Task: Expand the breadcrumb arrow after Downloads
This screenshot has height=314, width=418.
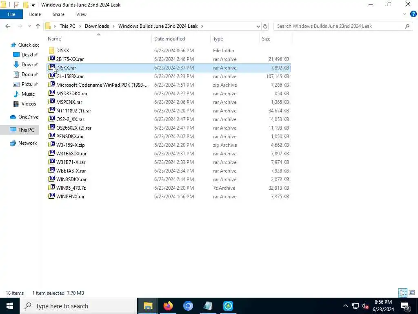Action: [113, 26]
